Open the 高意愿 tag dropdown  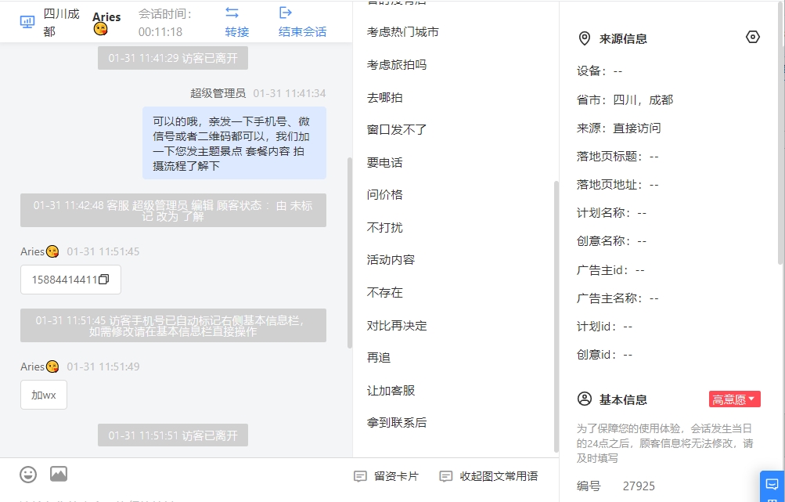[x=734, y=399]
